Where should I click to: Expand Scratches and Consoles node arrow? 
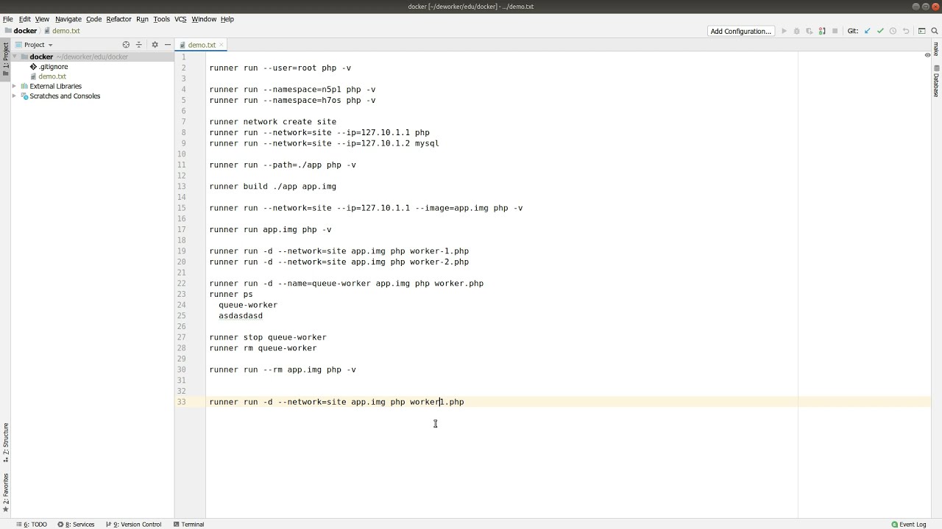14,96
